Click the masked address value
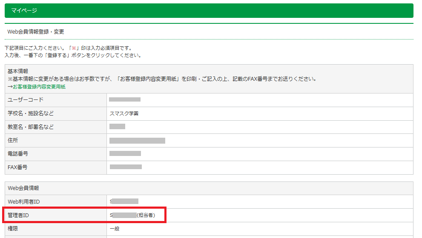Image resolution: width=422 pixels, height=238 pixels. 137,141
